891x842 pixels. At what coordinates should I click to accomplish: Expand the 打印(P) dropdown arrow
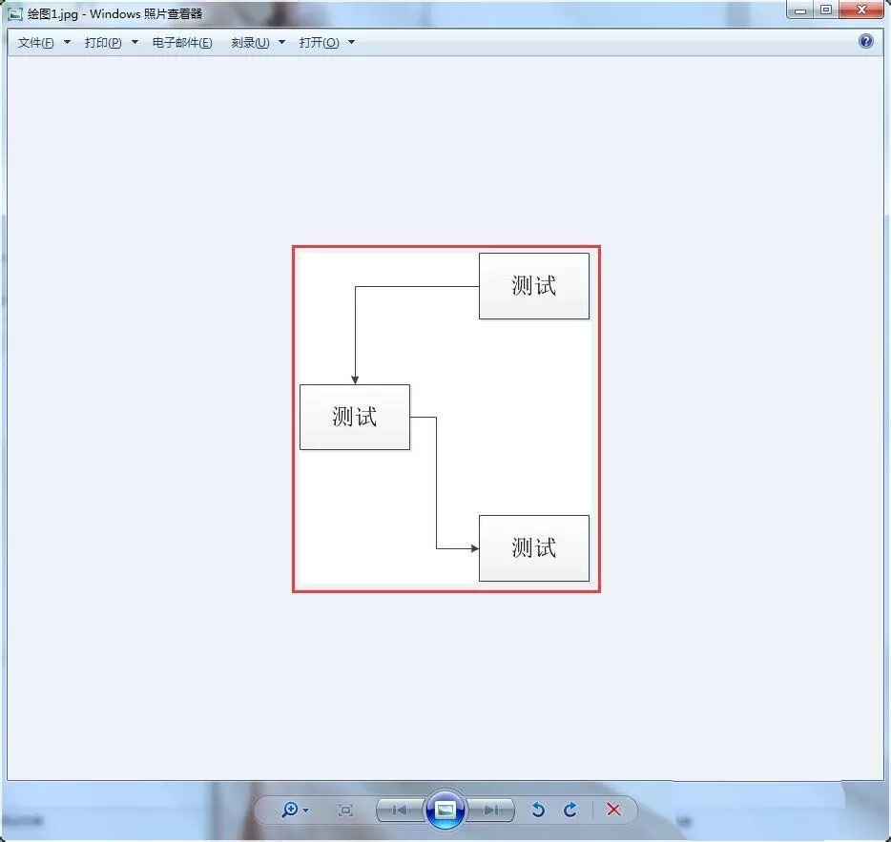pos(135,42)
